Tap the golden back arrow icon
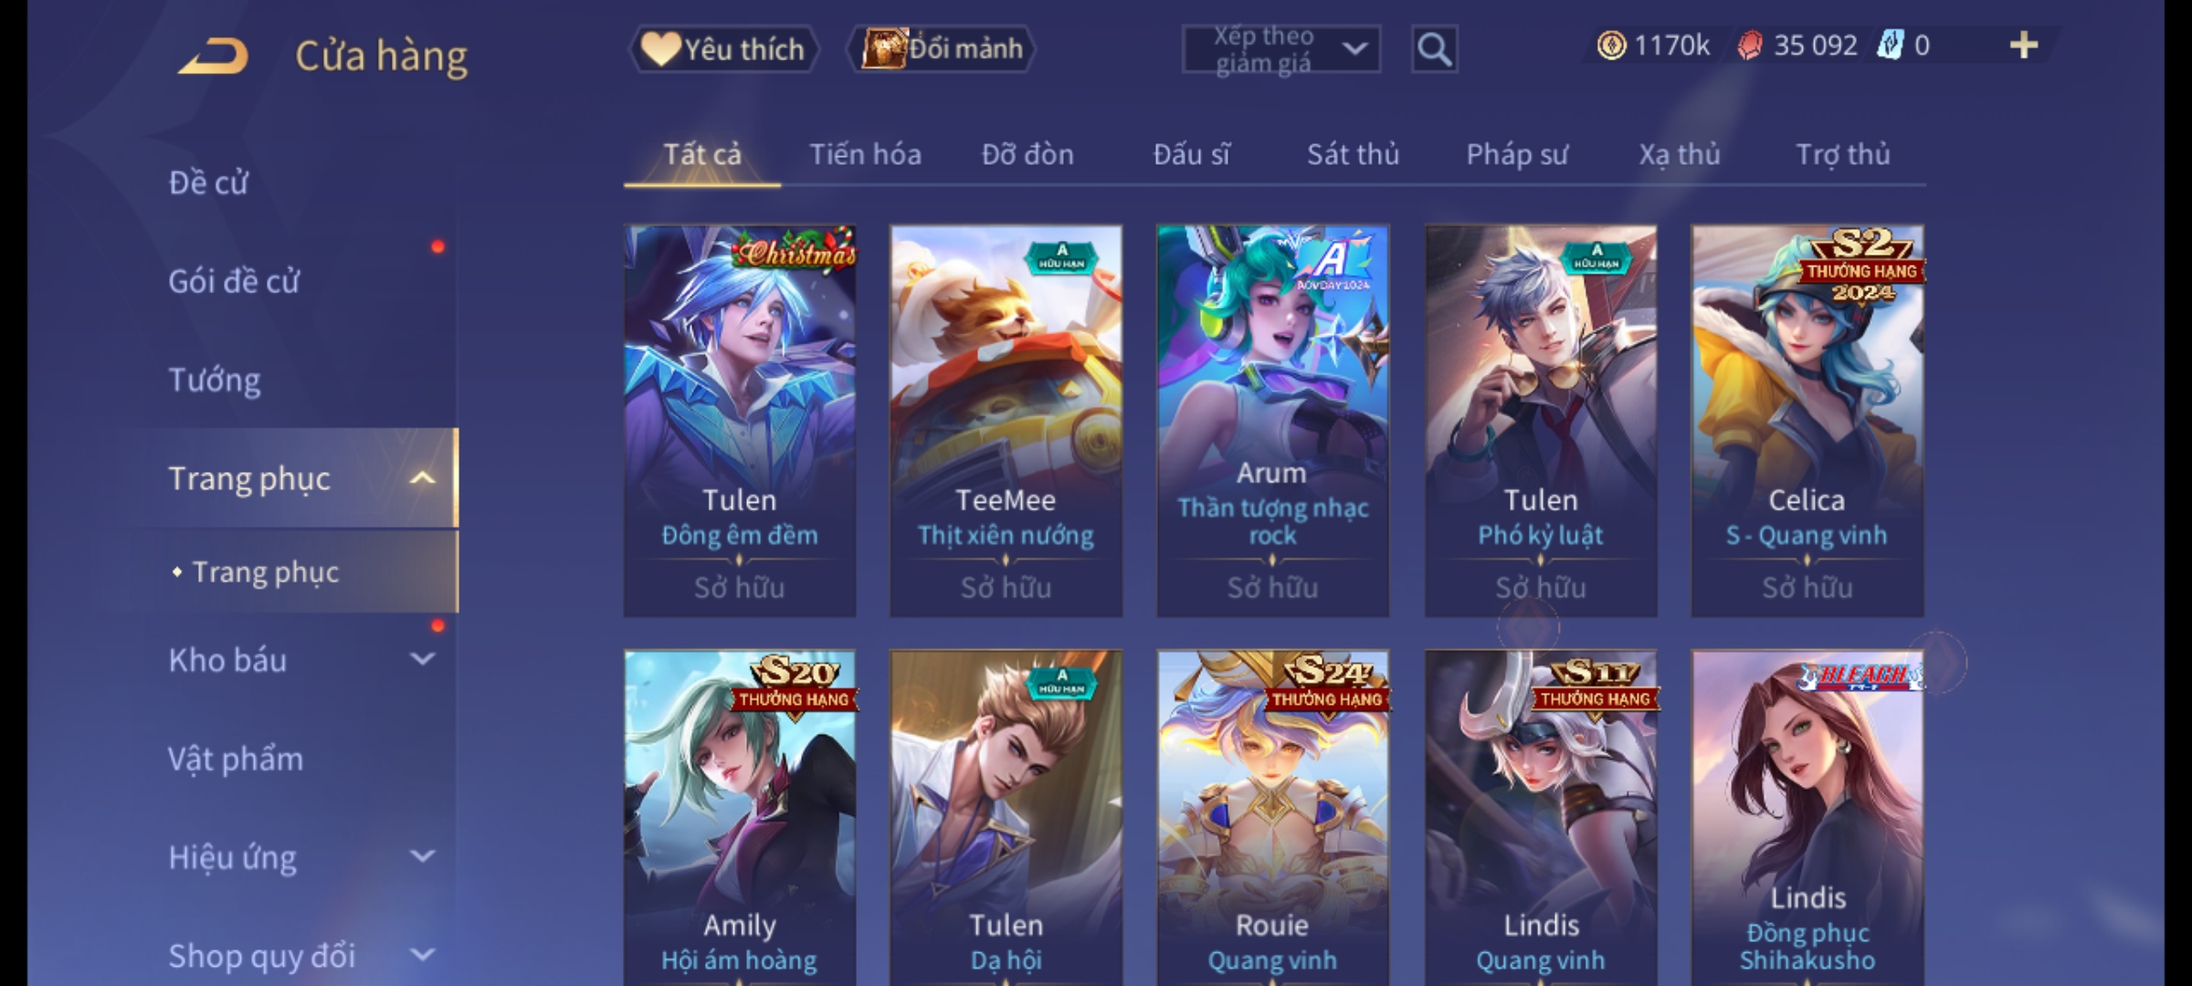This screenshot has width=2192, height=986. click(x=214, y=56)
